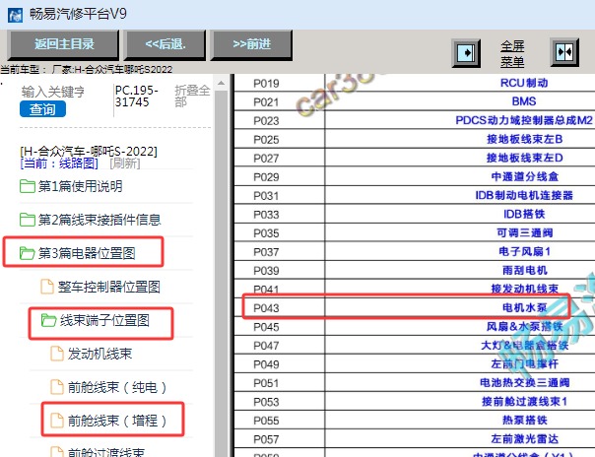Expand 第1篇使用说明 tree node
The height and width of the screenshot is (457, 595).
click(x=80, y=186)
